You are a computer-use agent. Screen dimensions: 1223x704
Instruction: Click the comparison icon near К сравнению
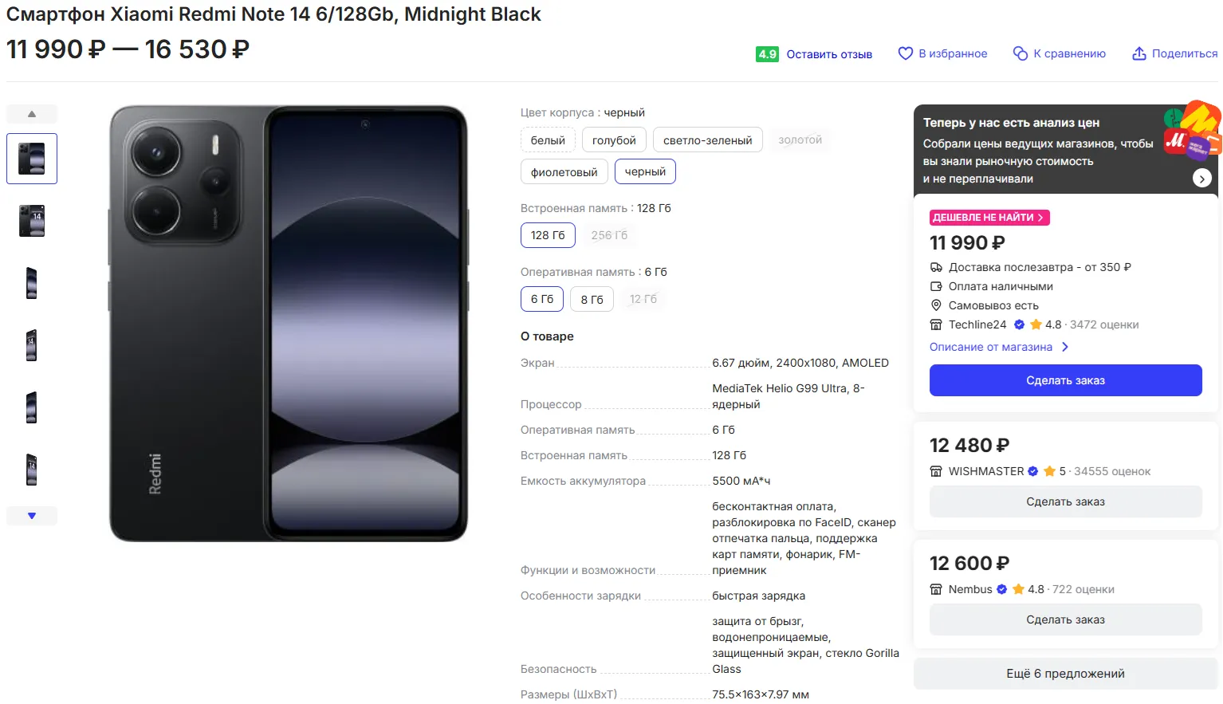pos(1020,53)
